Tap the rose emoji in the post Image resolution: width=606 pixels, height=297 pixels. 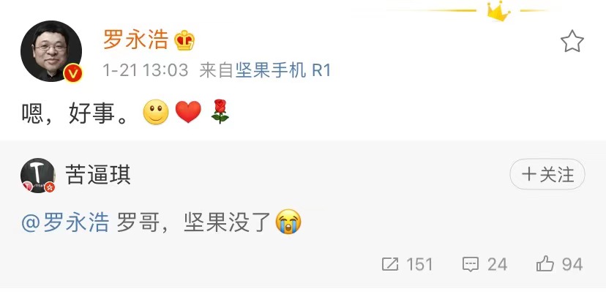click(220, 112)
